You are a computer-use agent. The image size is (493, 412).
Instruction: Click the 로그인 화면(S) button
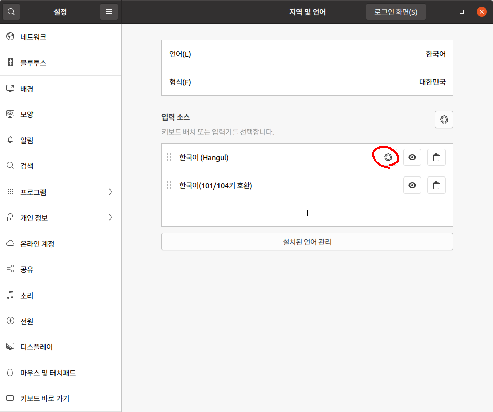[396, 12]
